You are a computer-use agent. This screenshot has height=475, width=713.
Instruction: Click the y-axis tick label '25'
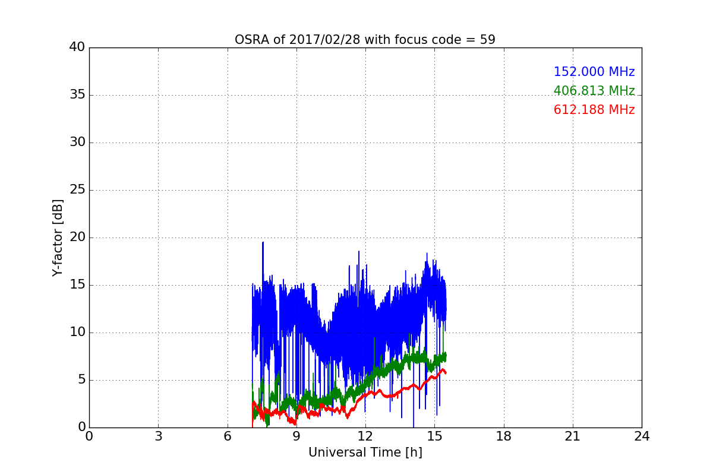(77, 190)
